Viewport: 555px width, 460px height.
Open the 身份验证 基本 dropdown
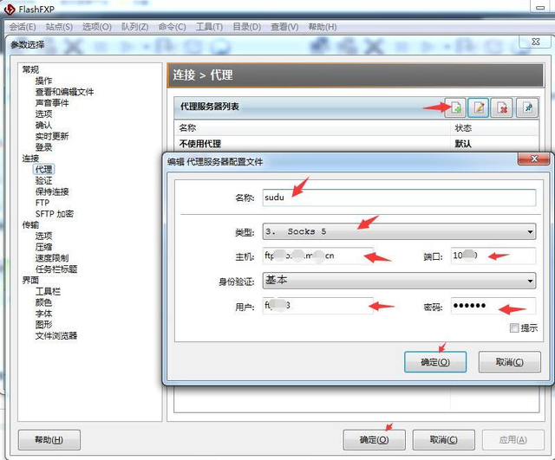click(x=399, y=281)
